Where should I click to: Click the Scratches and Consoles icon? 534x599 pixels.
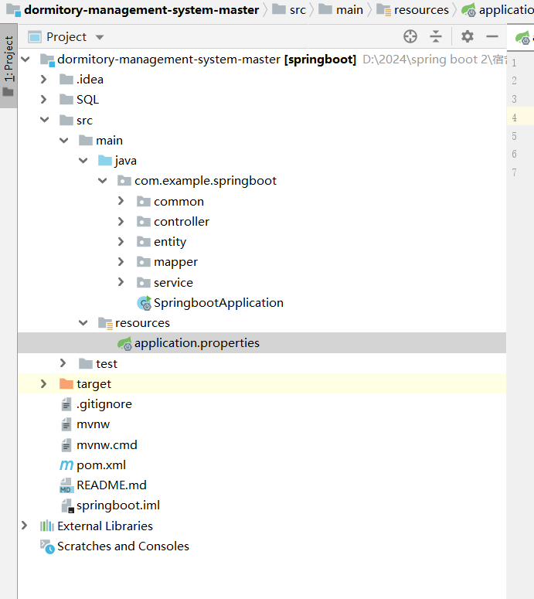point(47,546)
